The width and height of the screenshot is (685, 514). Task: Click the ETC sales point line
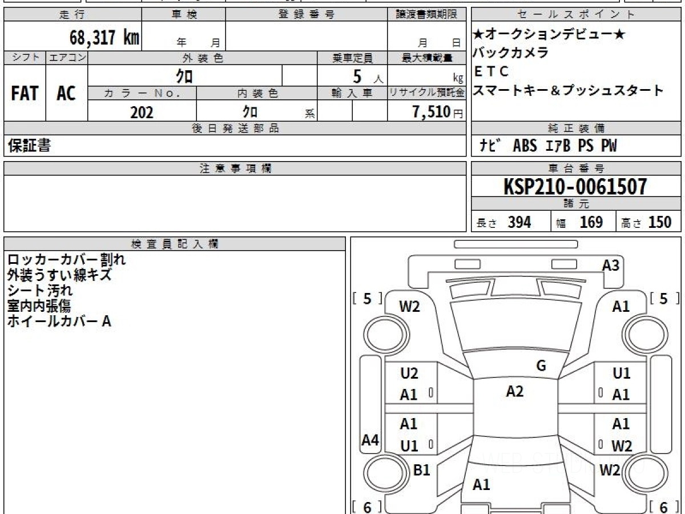[x=491, y=71]
